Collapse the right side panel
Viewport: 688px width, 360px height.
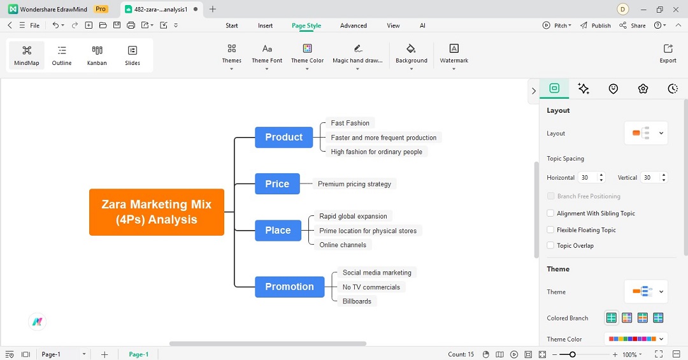[534, 91]
